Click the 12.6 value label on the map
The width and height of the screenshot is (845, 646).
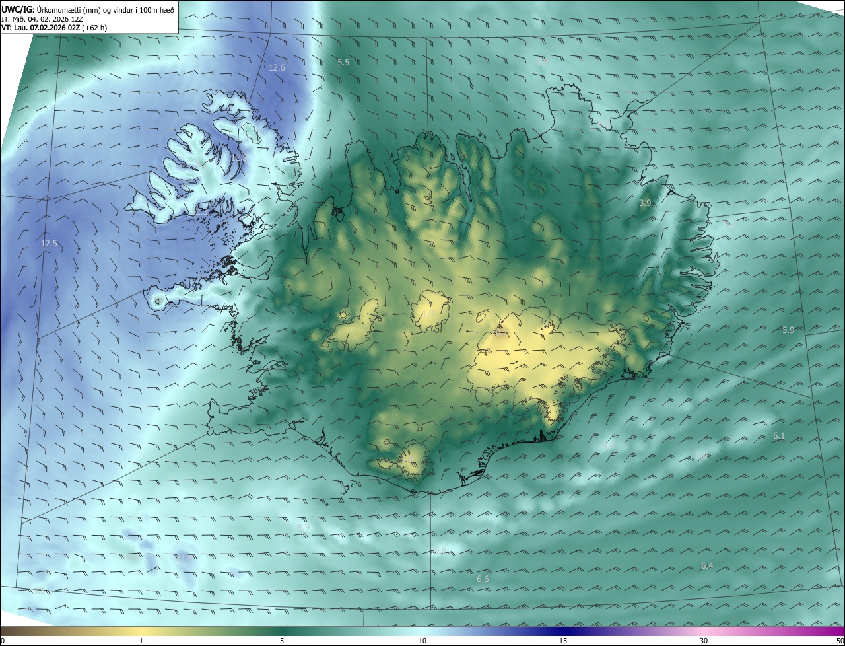[x=277, y=67]
